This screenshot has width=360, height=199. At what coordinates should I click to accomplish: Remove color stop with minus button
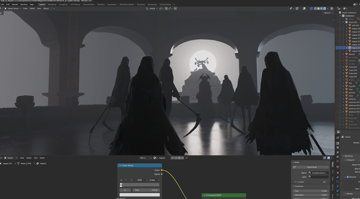point(126,180)
